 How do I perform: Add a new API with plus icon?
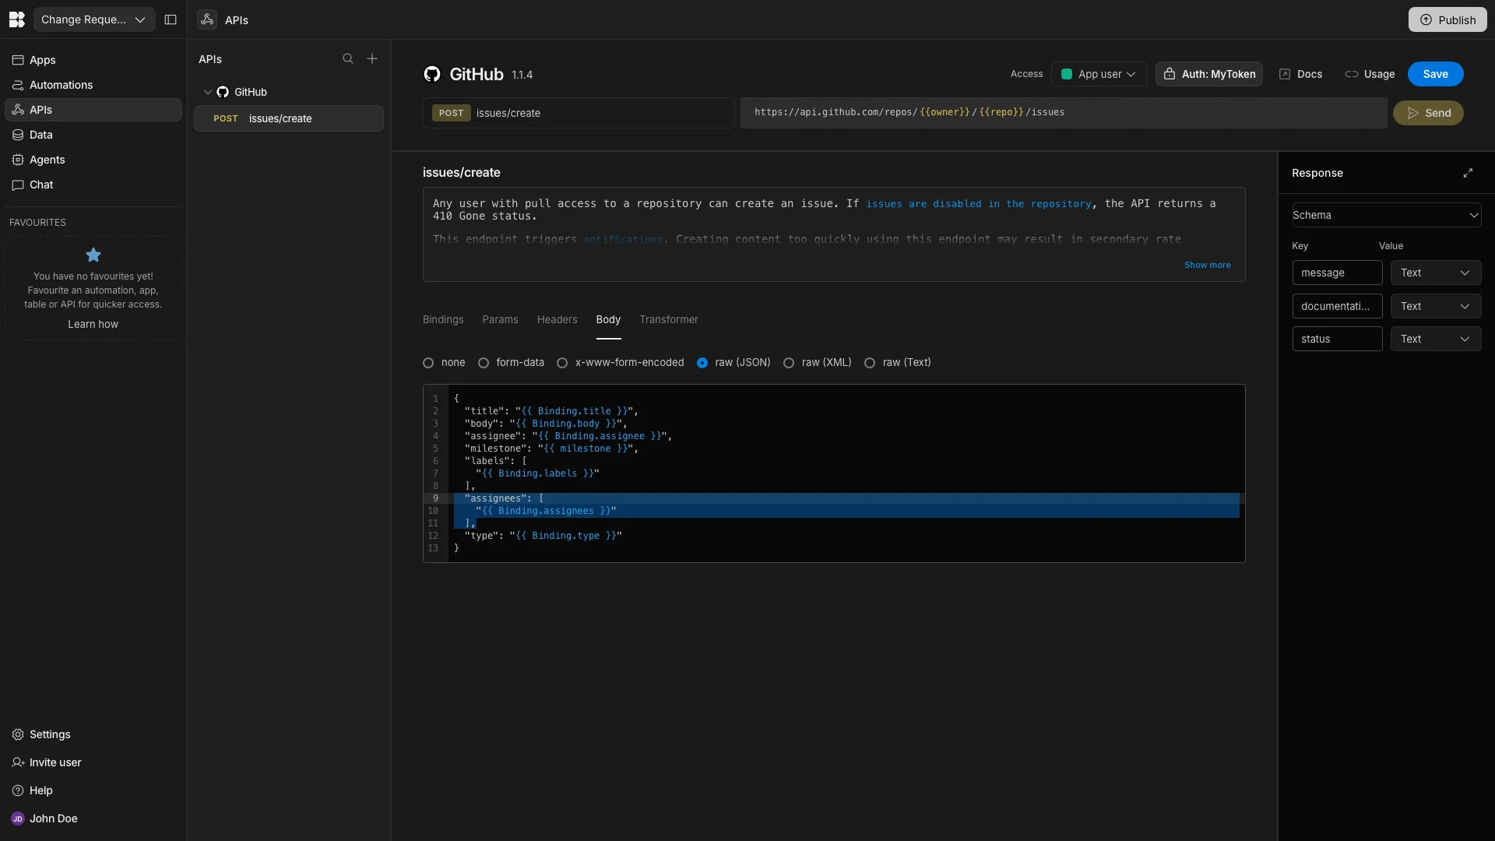[x=372, y=59]
